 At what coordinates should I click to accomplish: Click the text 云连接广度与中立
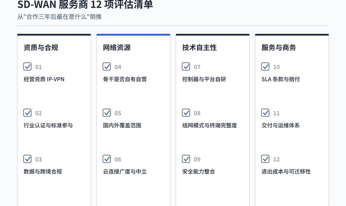125,172
